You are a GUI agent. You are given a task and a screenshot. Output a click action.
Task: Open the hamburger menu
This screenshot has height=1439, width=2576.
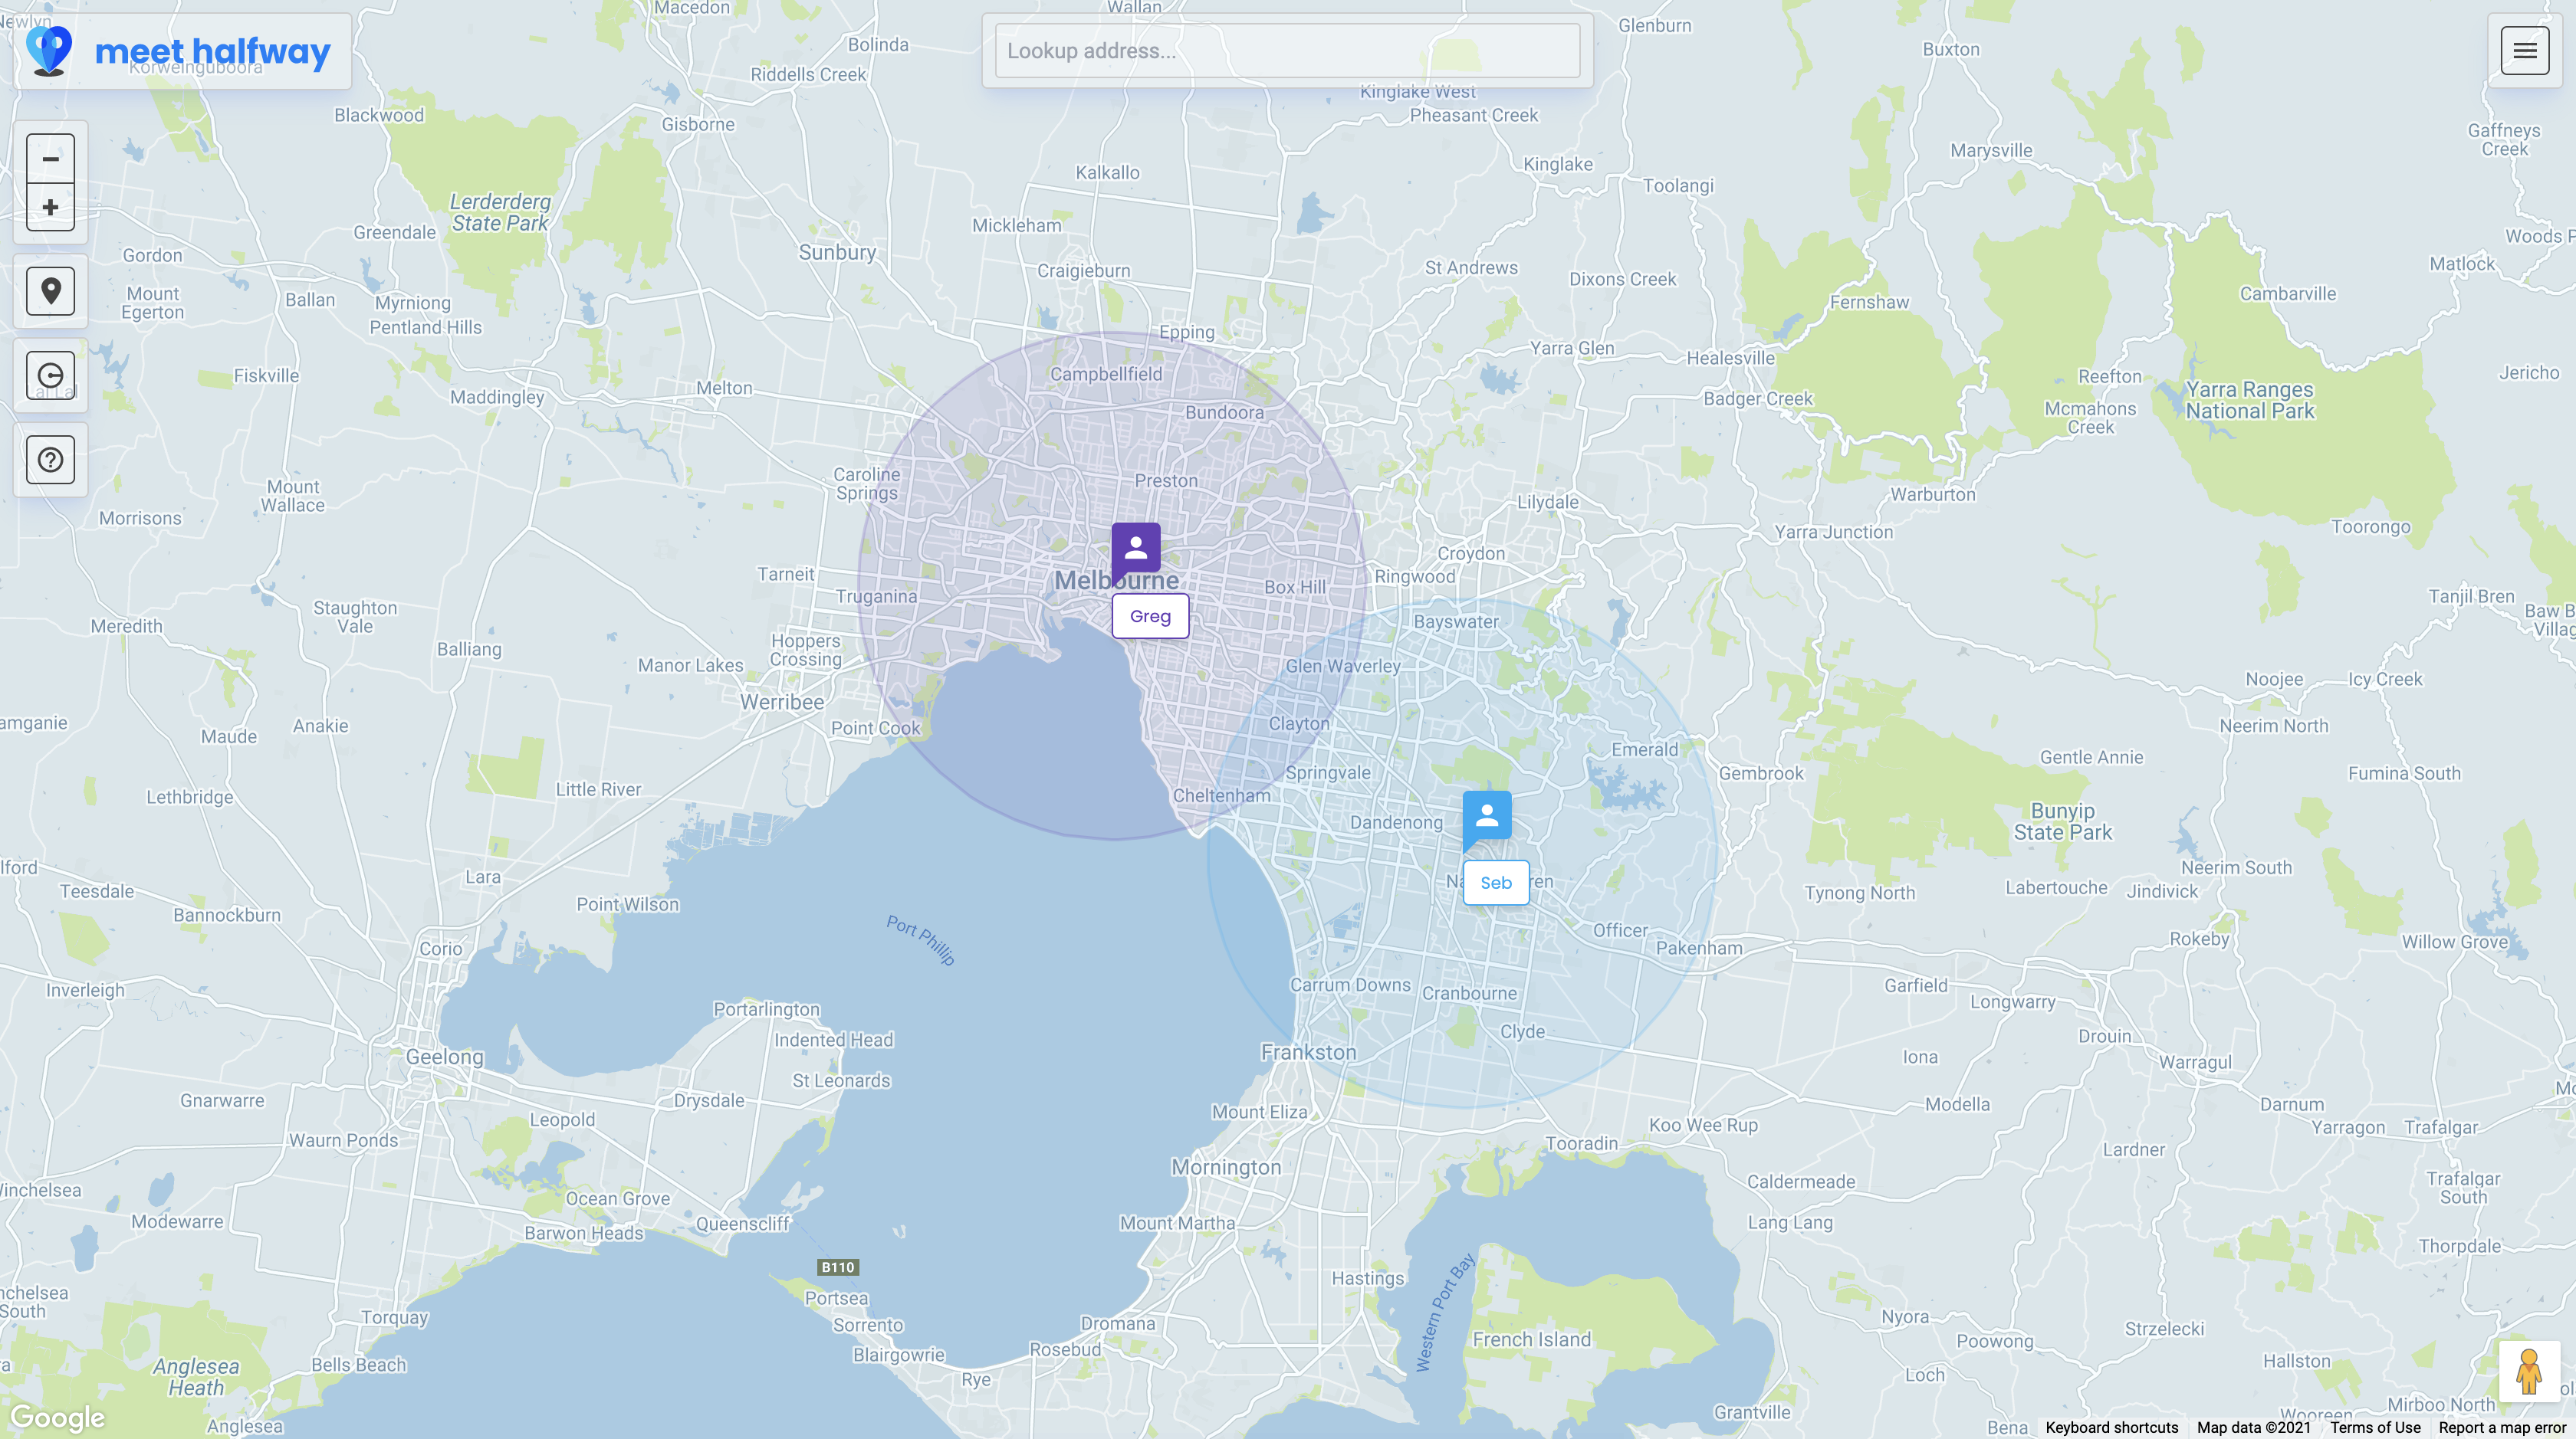click(x=2524, y=51)
